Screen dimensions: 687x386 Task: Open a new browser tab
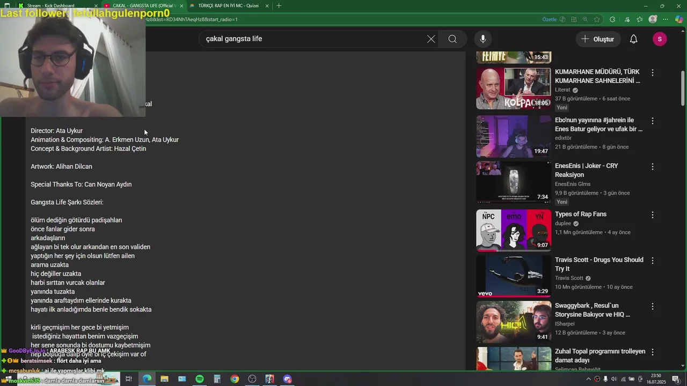tap(279, 5)
